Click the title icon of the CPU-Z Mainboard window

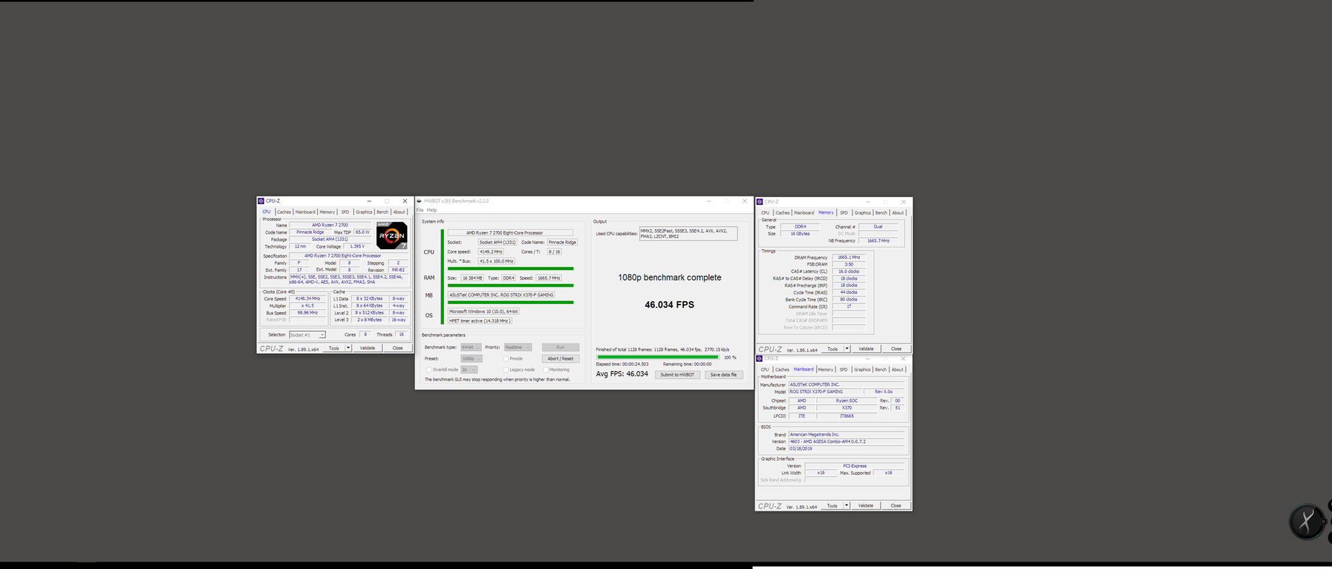760,359
